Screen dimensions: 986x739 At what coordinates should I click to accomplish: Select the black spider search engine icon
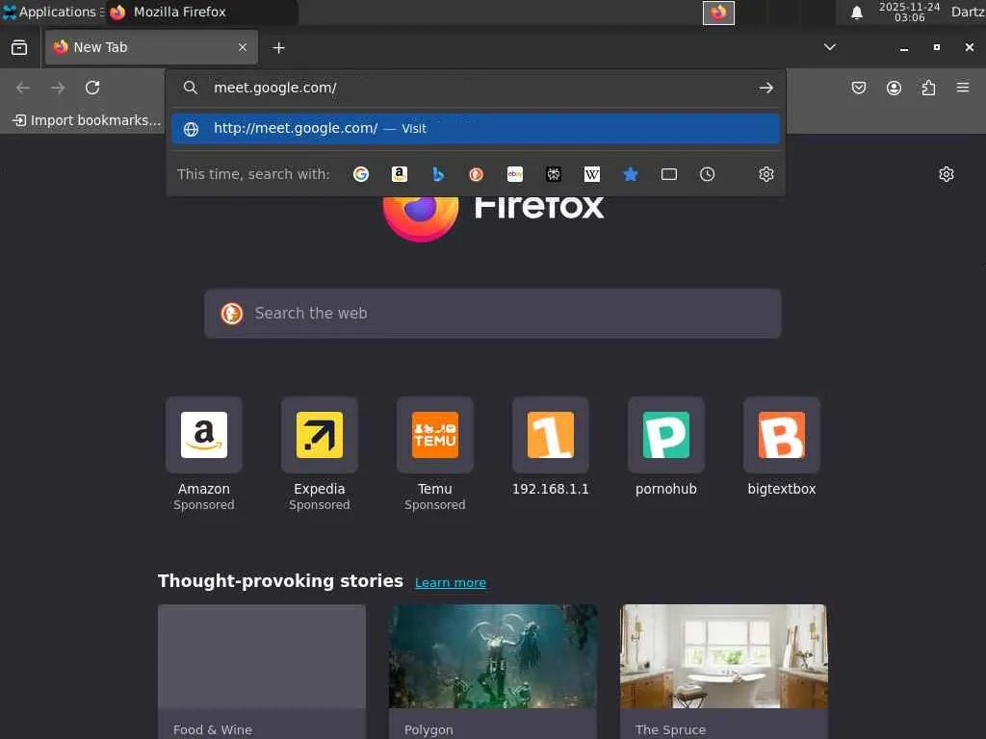pyautogui.click(x=554, y=174)
